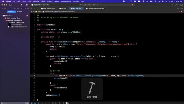Viewport: 184px width, 104px height.
Task: Open related items grid menu
Action: [x=31, y=8]
